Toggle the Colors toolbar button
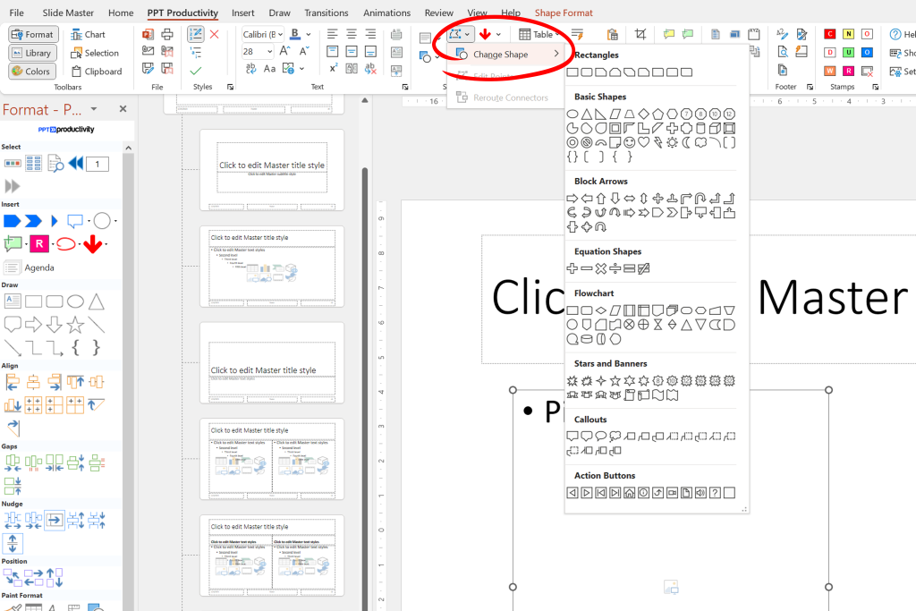The image size is (916, 611). tap(33, 72)
